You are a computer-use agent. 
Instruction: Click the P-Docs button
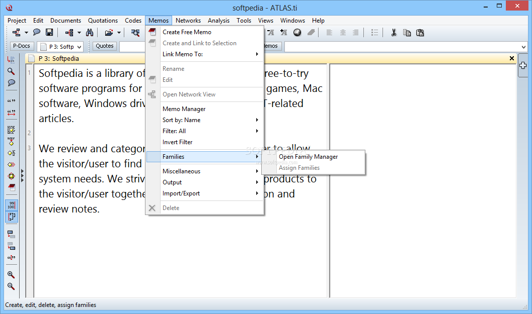point(21,46)
